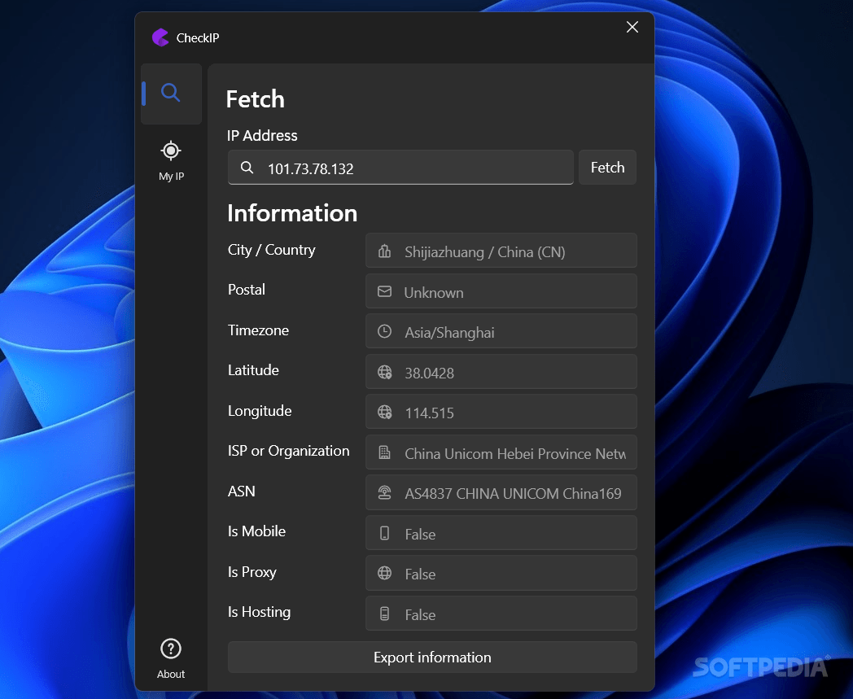853x699 pixels.
Task: Click the Information heading
Action: (292, 212)
